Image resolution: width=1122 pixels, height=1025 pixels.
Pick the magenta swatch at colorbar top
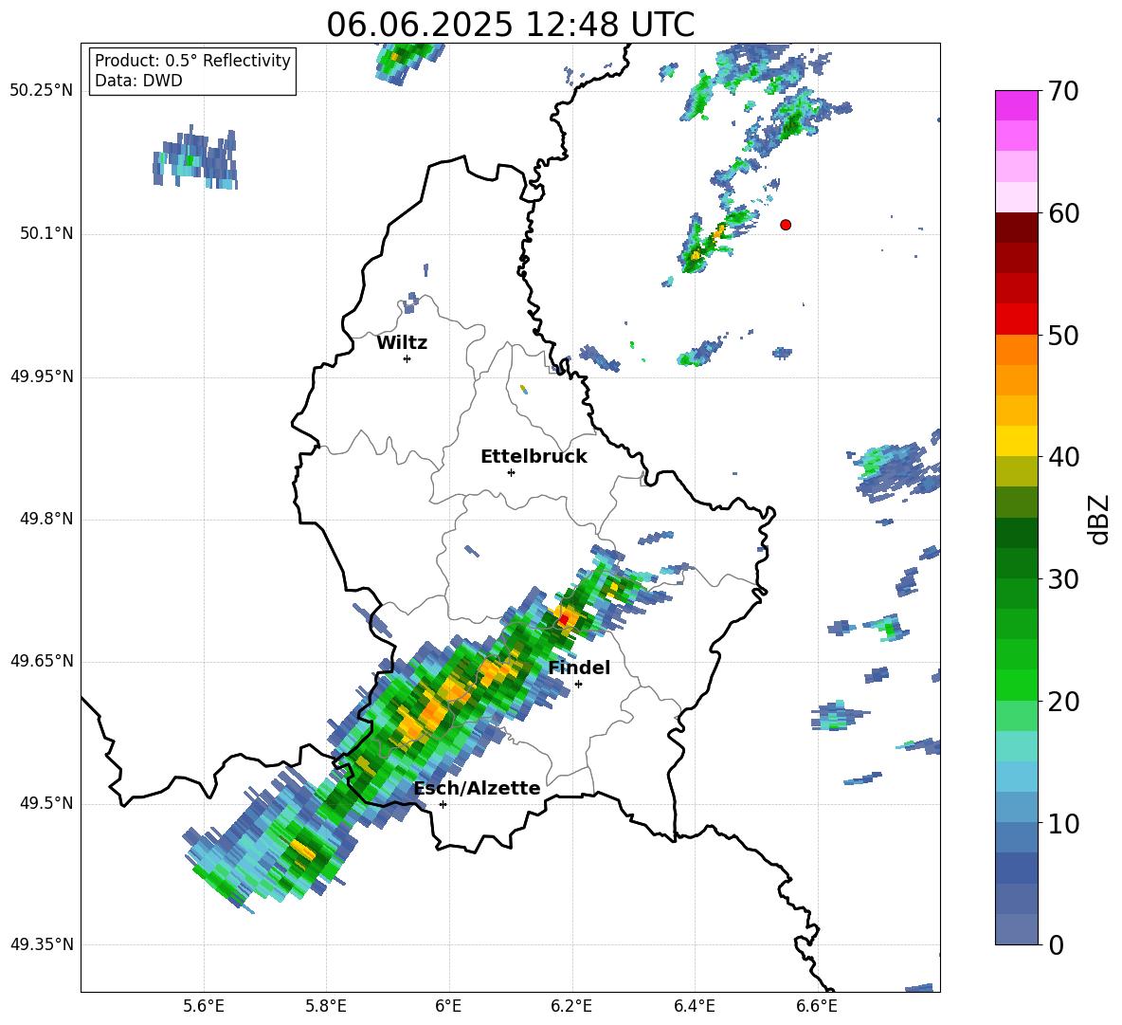coord(1016,105)
